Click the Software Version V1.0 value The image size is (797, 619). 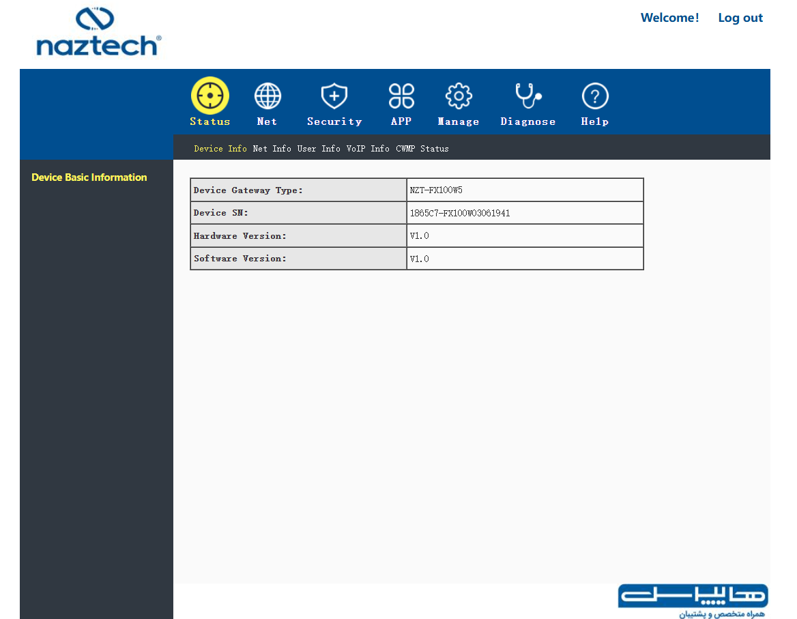tap(420, 259)
